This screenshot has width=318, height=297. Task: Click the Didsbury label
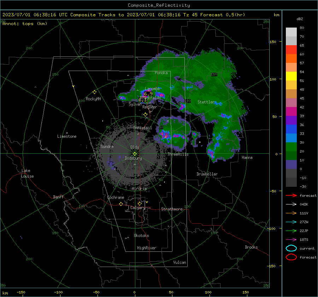tap(133, 158)
